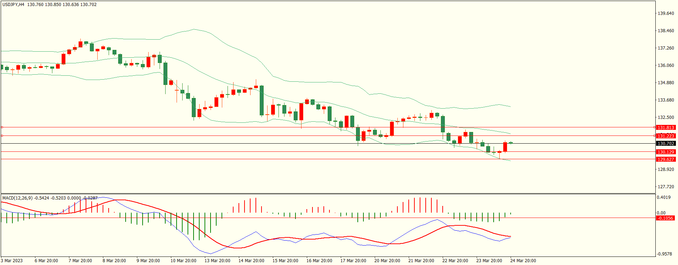Click the 24 Mar 20:00 time label
The image size is (678, 265).
pyautogui.click(x=523, y=261)
